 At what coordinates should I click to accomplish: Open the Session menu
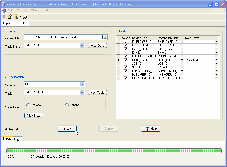point(23,11)
